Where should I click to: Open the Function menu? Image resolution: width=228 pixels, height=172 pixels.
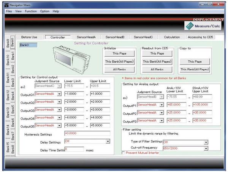click(31, 11)
